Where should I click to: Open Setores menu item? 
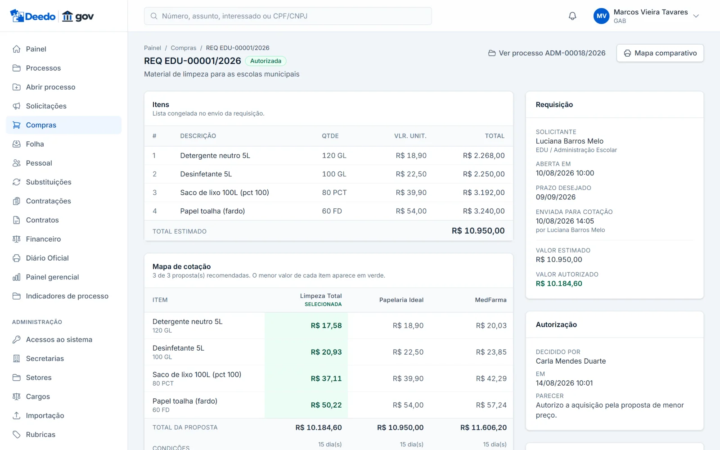(x=64, y=378)
